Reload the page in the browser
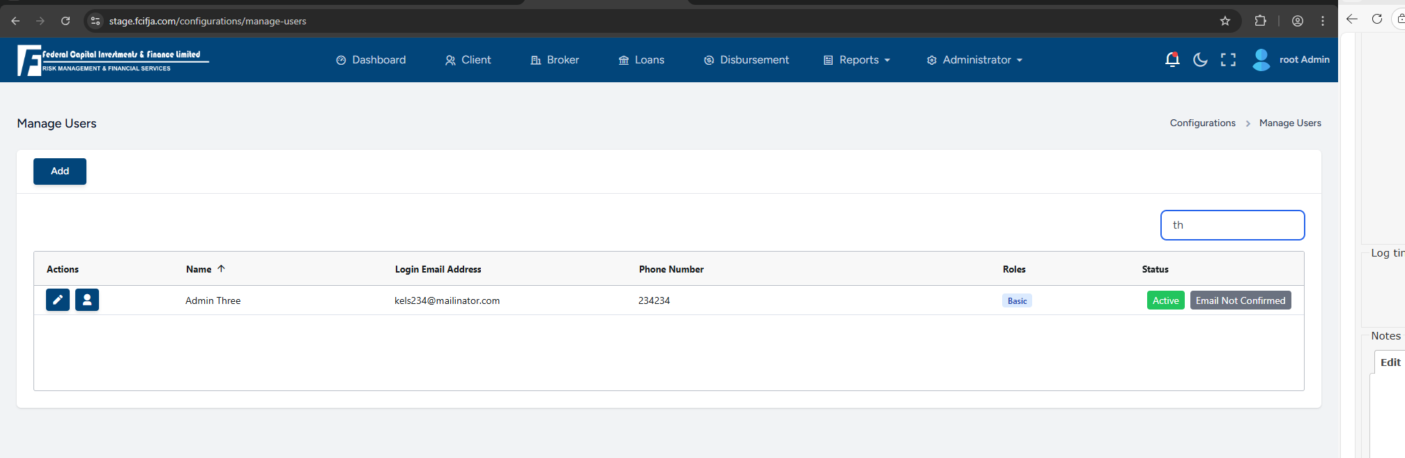Image resolution: width=1405 pixels, height=458 pixels. coord(66,21)
